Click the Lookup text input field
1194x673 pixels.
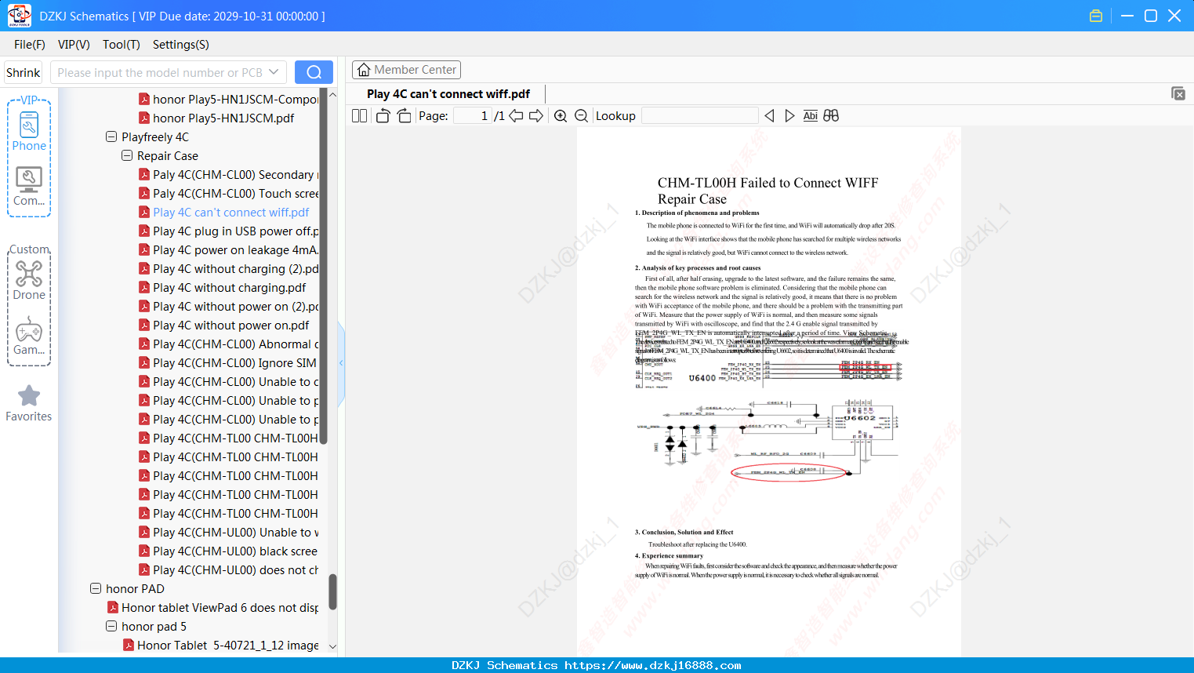pos(700,116)
